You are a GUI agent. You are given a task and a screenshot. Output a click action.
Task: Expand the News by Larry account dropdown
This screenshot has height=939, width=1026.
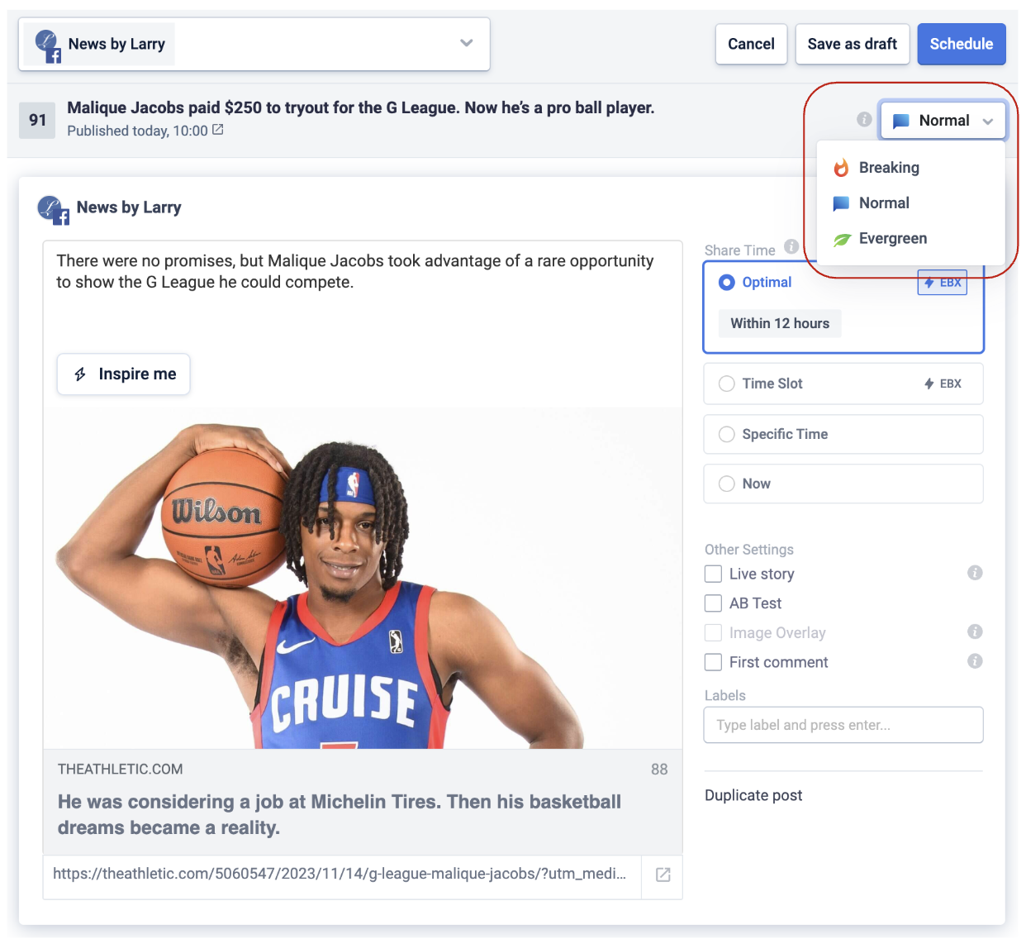[x=466, y=44]
